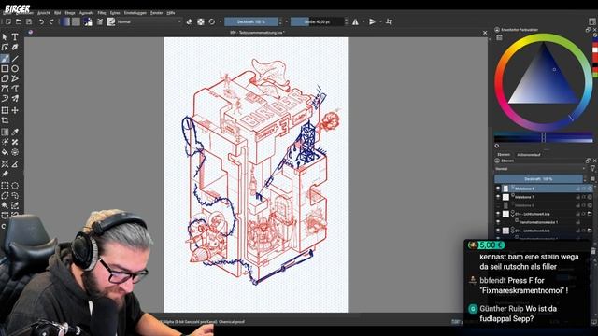Image resolution: width=598 pixels, height=336 pixels.
Task: Click the toolbar Deckkraft opacity slider
Action: click(x=251, y=21)
